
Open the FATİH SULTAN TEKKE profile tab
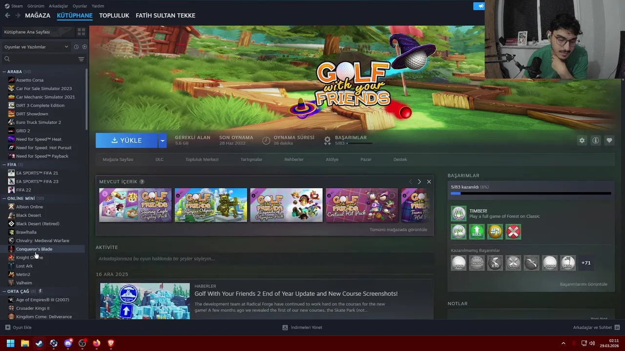tap(166, 16)
